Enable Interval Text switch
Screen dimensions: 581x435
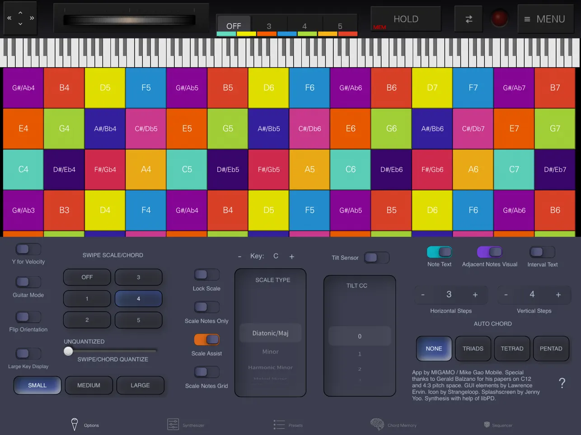(x=542, y=252)
